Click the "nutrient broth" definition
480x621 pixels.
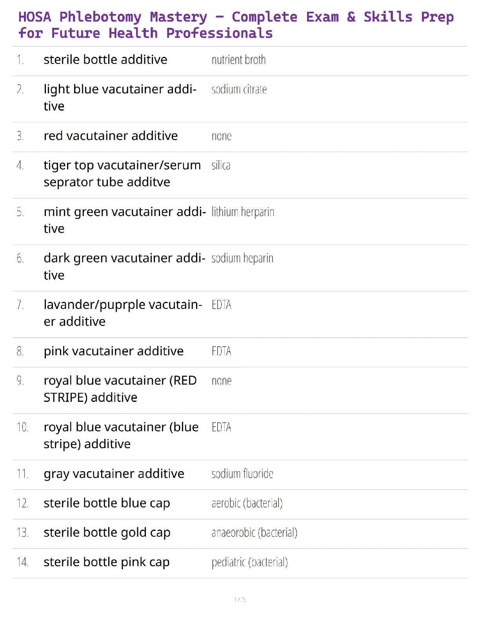click(x=238, y=60)
